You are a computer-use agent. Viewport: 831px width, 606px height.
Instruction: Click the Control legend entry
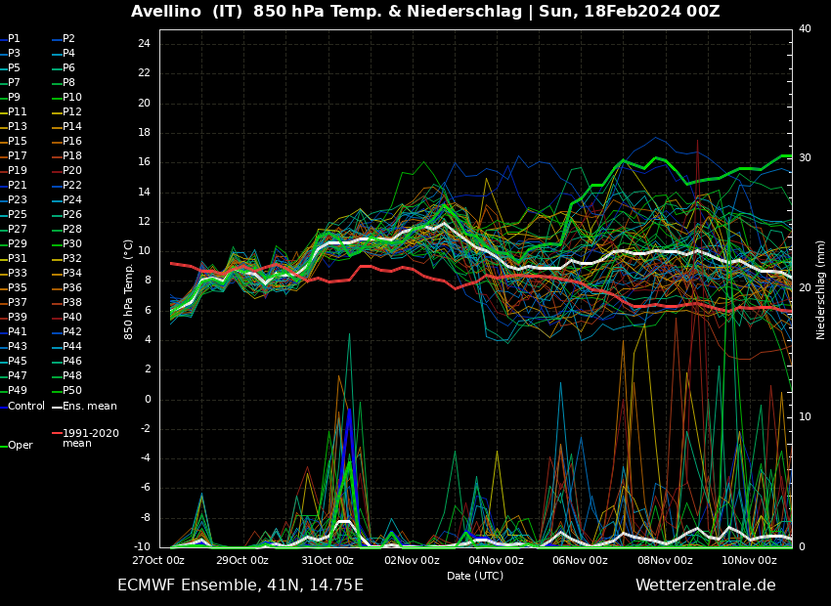[26, 406]
